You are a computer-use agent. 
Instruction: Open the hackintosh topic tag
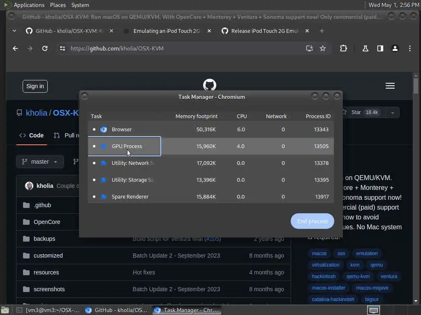(x=324, y=276)
